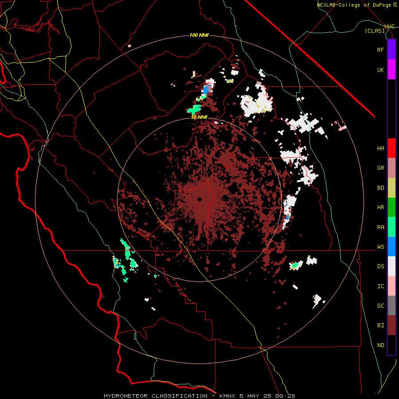
Task: Click the IC legend label
Action: point(381,286)
